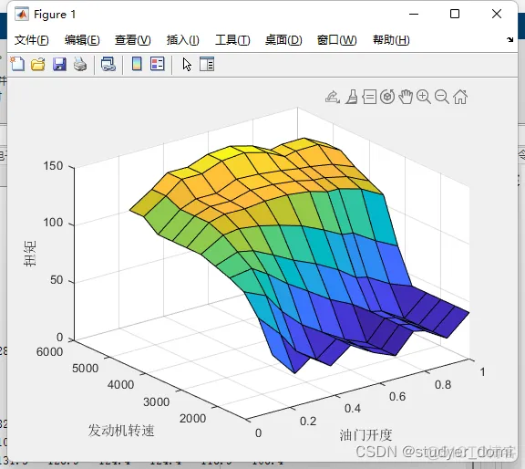Viewport: 525px width, 469px height.
Task: Save the figure using the floppy icon
Action: (59, 64)
